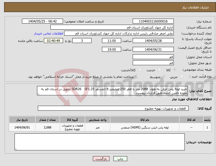
Task: Click the بازگشت (back) button
Action: point(101,159)
